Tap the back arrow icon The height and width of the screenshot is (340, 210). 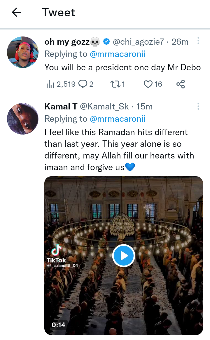pos(17,12)
